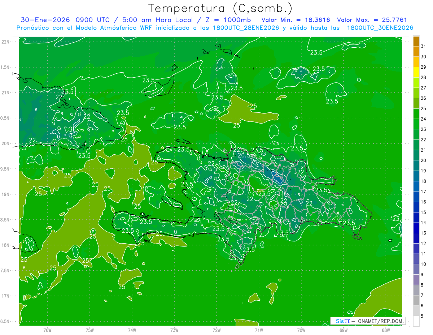Click the '72W' longitude axis label
This screenshot has height=335, width=433.
216,330
